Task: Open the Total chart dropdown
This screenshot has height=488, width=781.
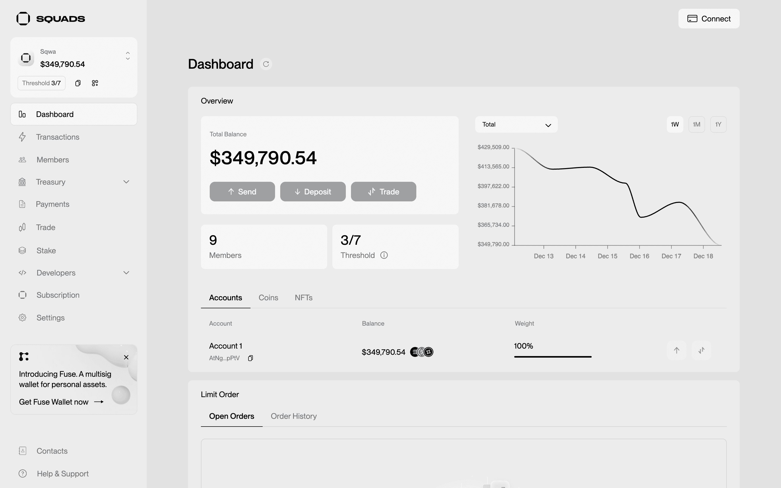Action: pos(516,124)
